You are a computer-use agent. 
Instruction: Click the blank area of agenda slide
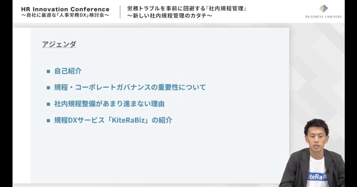(x=166, y=154)
